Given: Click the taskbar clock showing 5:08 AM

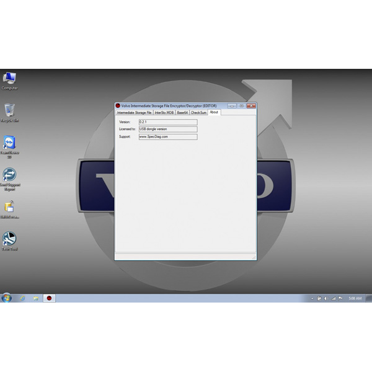Looking at the screenshot, I should coord(355,298).
